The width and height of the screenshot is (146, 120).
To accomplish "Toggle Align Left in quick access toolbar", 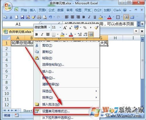I will [67, 17].
